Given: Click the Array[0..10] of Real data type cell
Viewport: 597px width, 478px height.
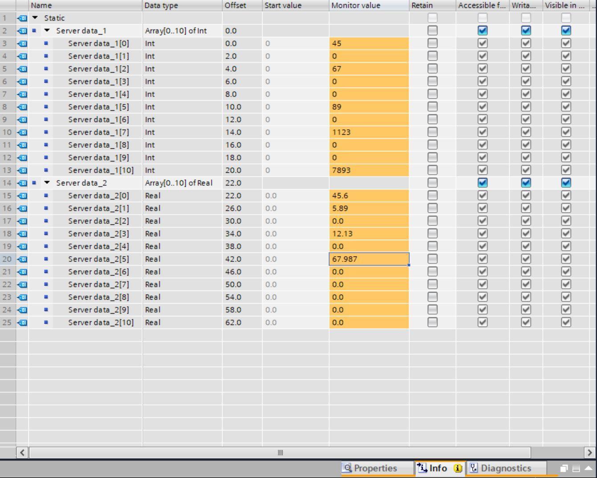Looking at the screenshot, I should coord(183,183).
